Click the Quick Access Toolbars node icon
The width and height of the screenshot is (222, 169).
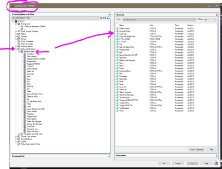19,31
